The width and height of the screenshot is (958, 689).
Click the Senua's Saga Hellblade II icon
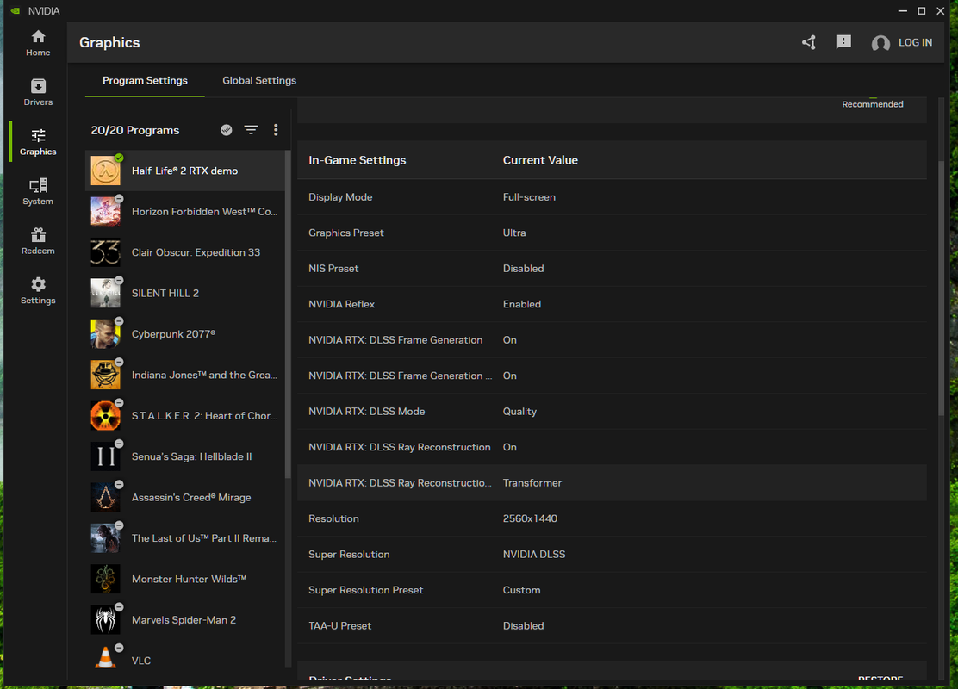(x=106, y=456)
